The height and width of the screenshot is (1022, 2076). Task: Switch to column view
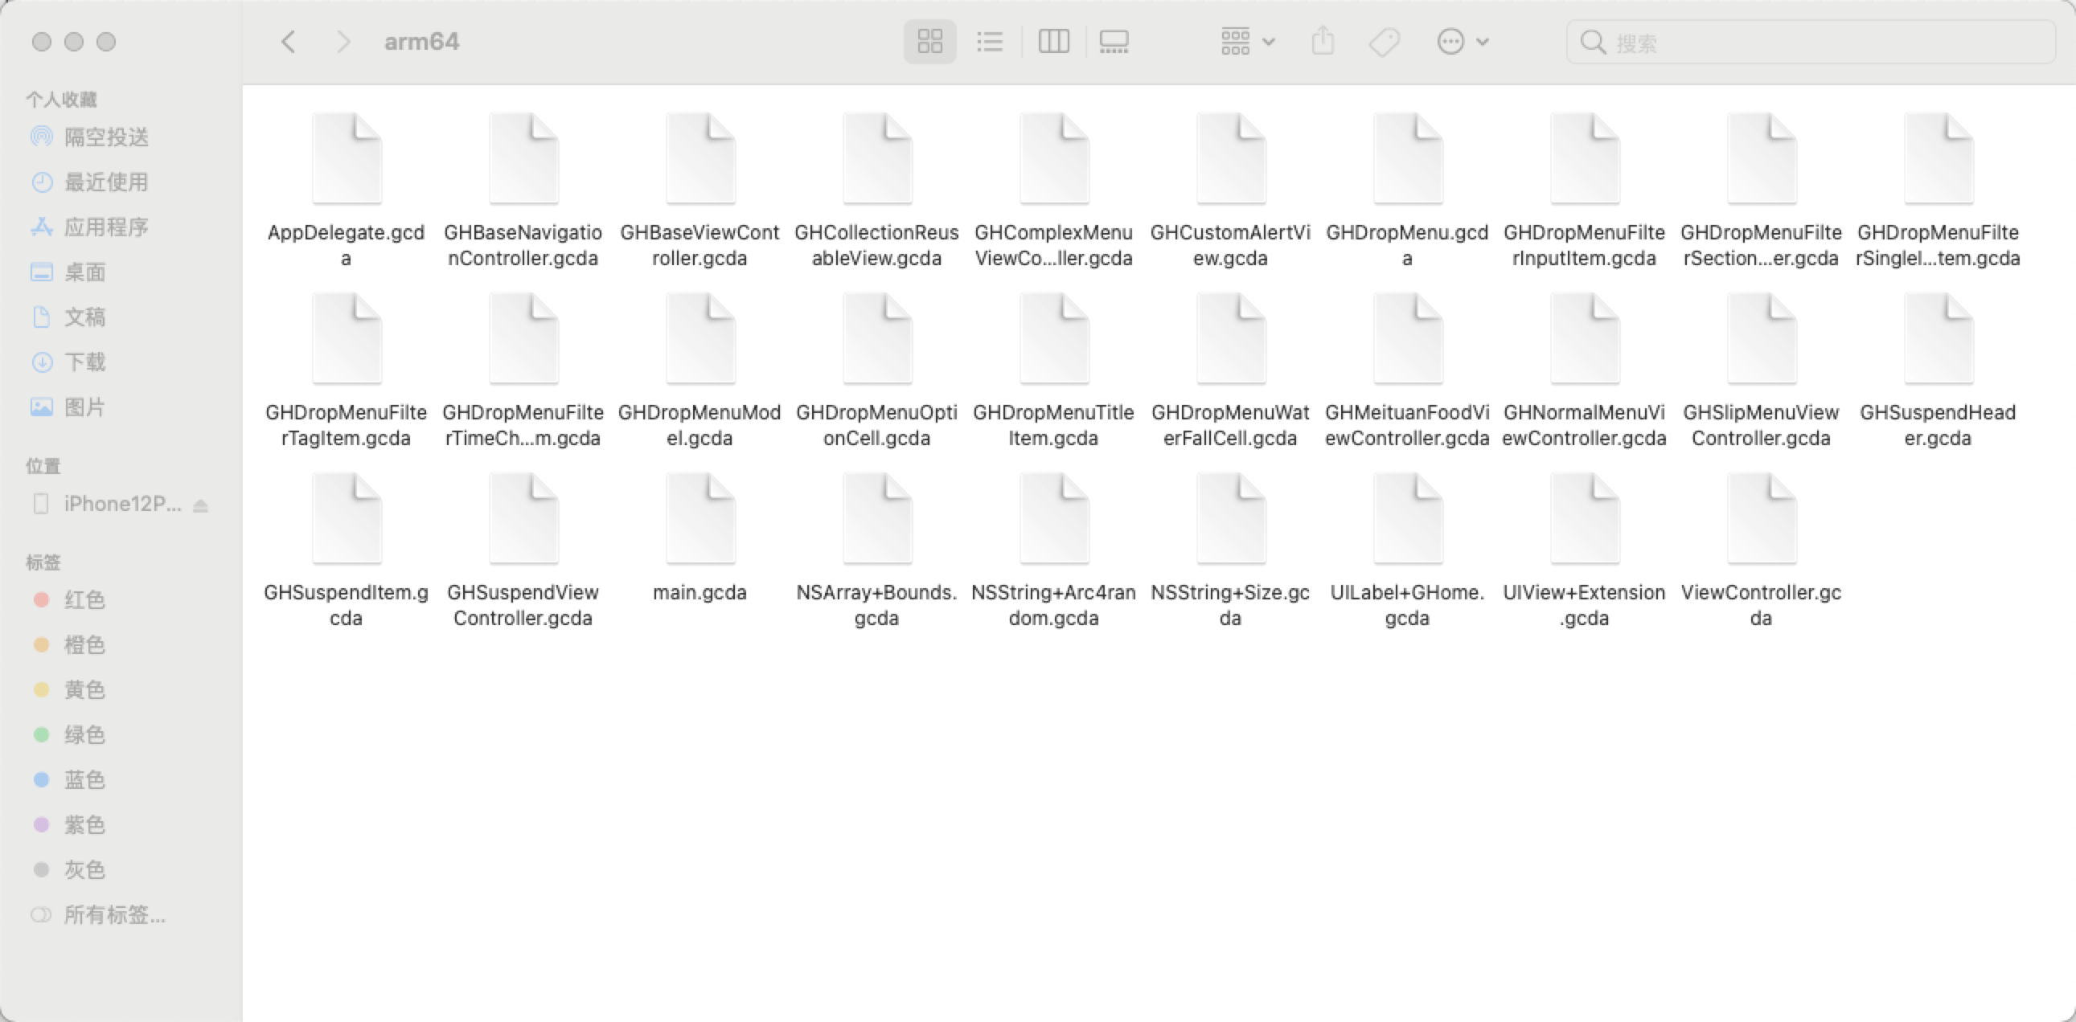pyautogui.click(x=1053, y=42)
